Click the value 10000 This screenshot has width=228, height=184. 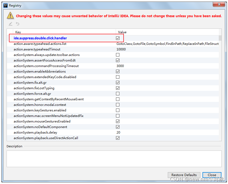tap(121, 49)
